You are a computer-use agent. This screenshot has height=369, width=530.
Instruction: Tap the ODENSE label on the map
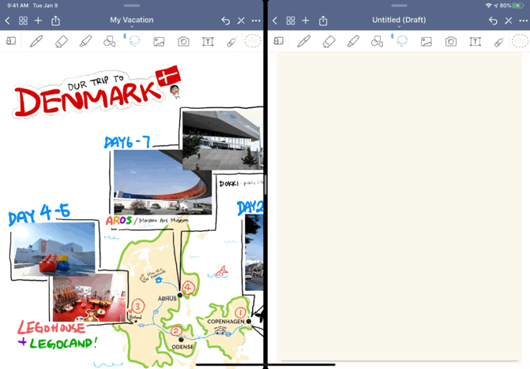[182, 347]
